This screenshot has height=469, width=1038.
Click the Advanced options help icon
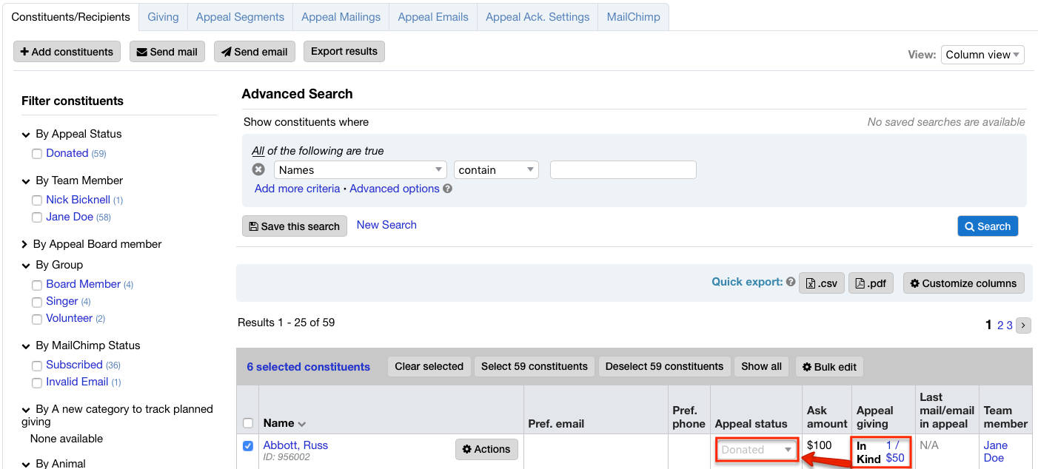447,189
